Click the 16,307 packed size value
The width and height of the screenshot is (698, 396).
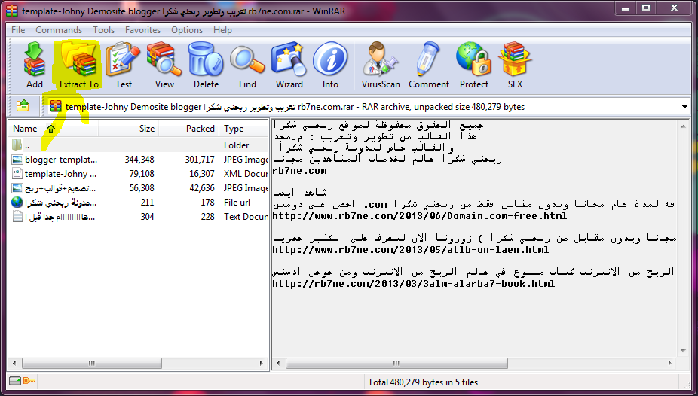(x=202, y=174)
